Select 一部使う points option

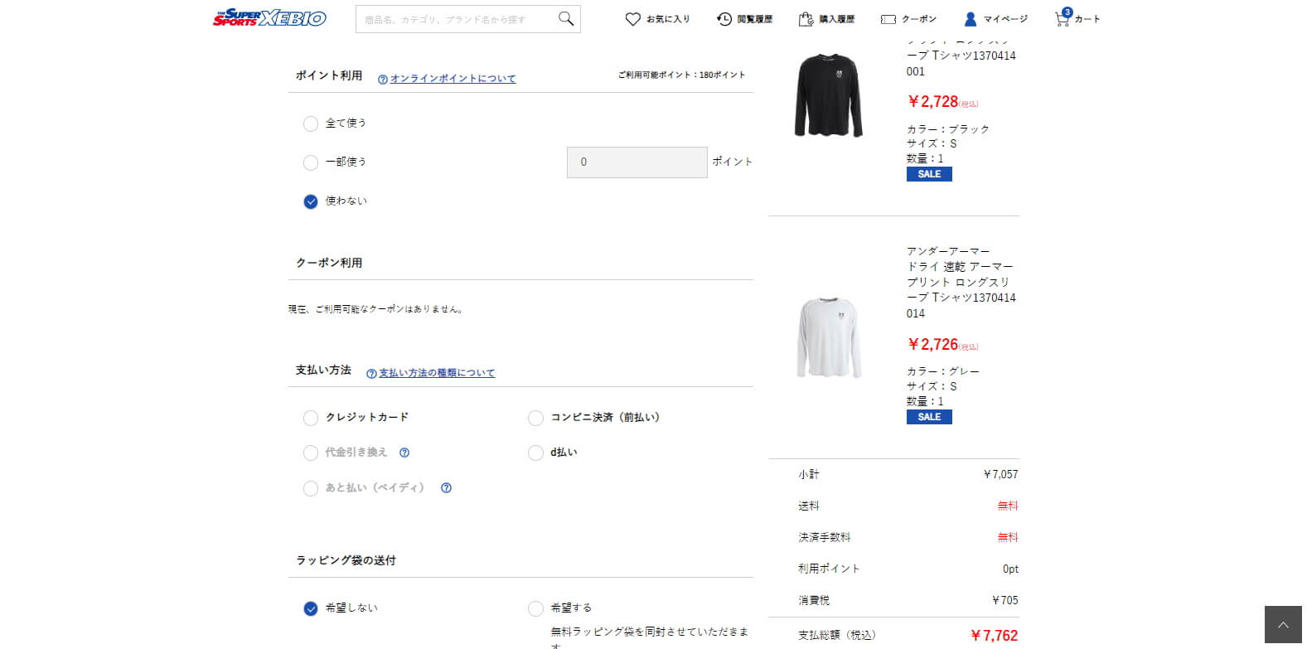click(x=311, y=162)
